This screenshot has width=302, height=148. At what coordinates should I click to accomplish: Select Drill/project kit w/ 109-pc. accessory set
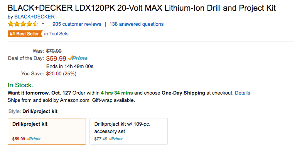pos(128,131)
